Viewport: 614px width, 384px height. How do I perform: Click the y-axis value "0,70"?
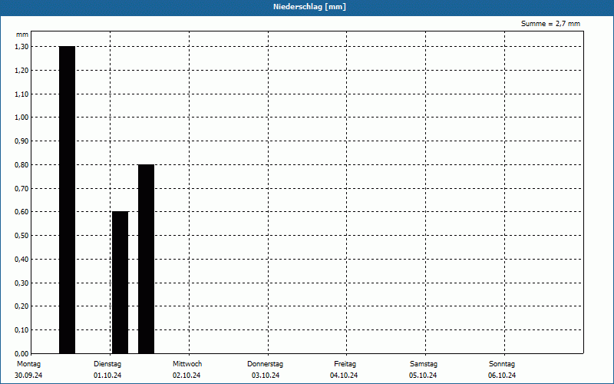point(21,188)
